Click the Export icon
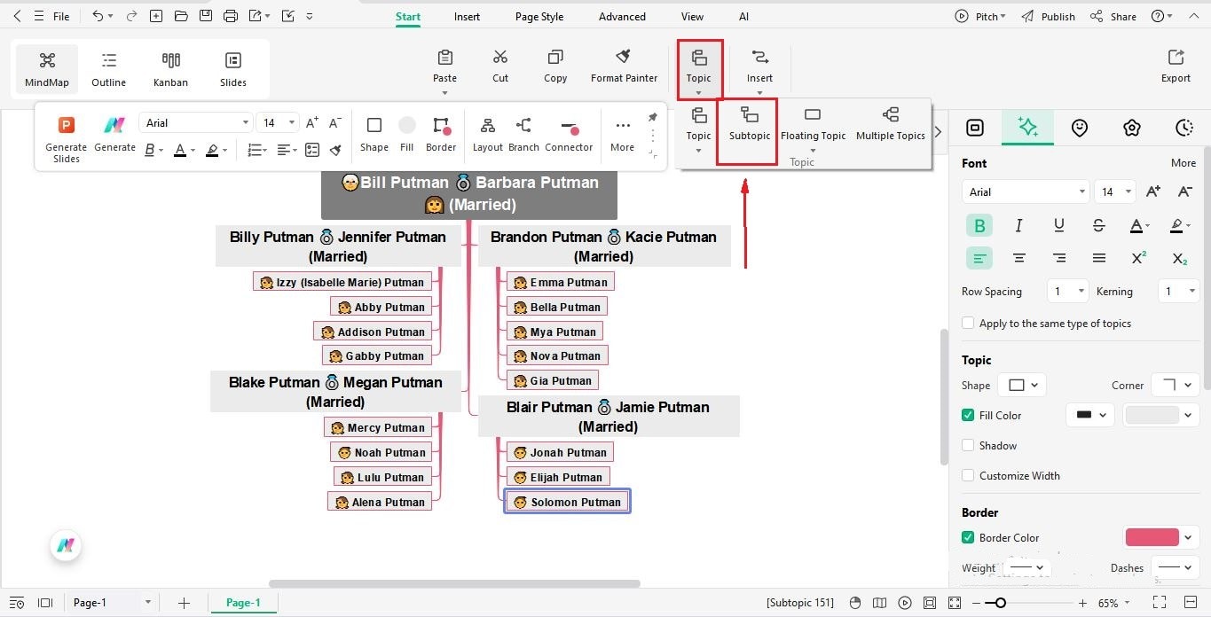Screen dimensions: 1211x617 pyautogui.click(x=1176, y=66)
